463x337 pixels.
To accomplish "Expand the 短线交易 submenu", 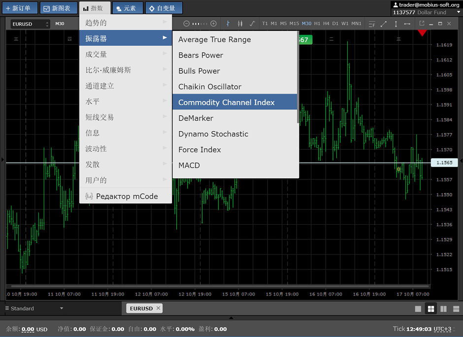I will (x=126, y=117).
